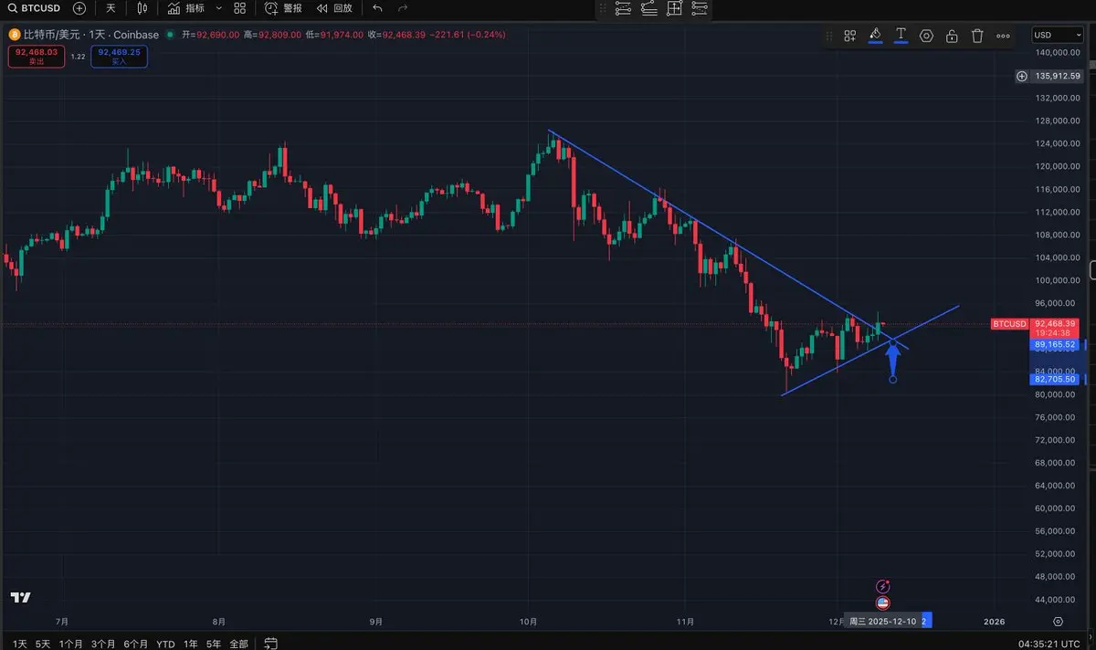Image resolution: width=1096 pixels, height=650 pixels.
Task: Open drawing templates in floating toolbar
Action: (849, 36)
